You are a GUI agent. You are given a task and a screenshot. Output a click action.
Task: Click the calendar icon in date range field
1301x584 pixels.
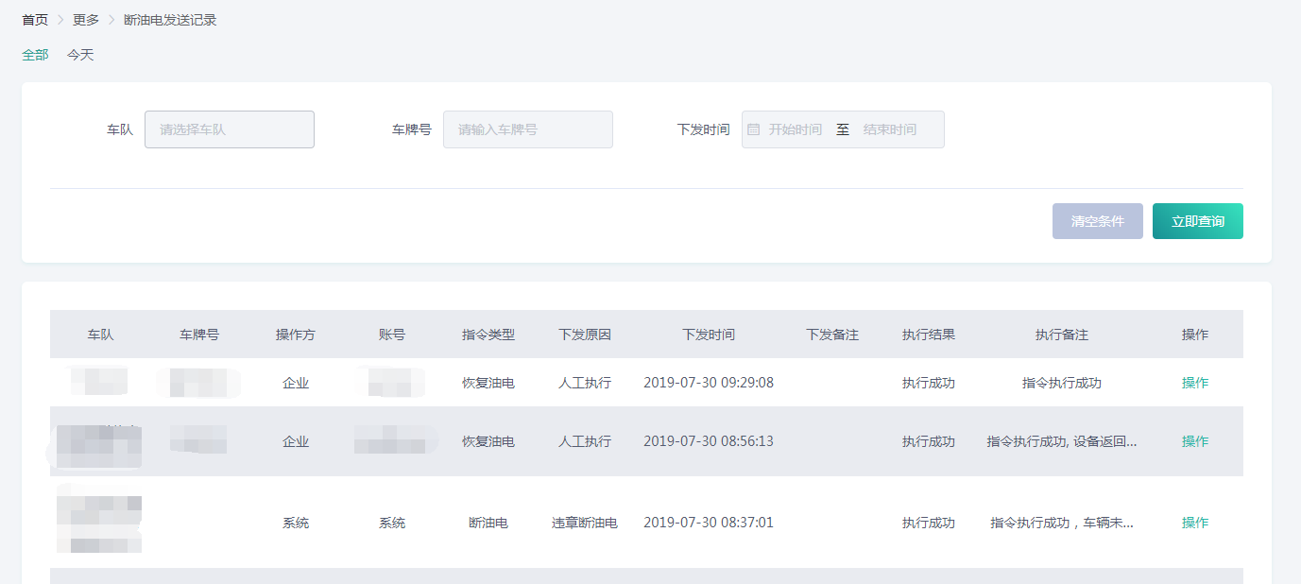pyautogui.click(x=753, y=129)
